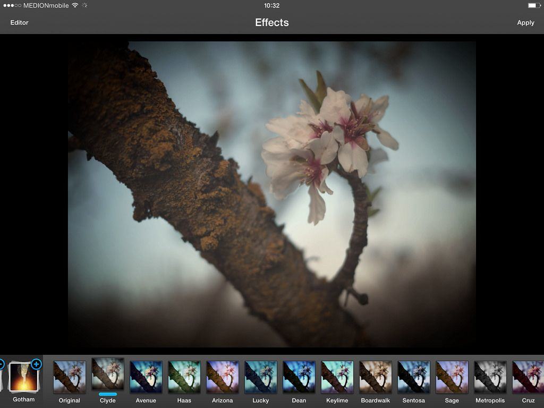Image resolution: width=544 pixels, height=408 pixels.
Task: Select the Original filter thumbnail
Action: 70,377
